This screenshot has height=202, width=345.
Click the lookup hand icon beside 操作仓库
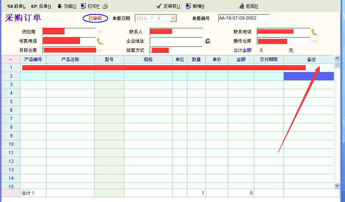pyautogui.click(x=315, y=41)
